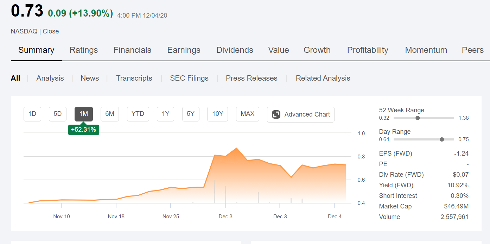Viewport: 490px width, 244px height.
Task: Switch to the Momentum tab
Action: [426, 50]
